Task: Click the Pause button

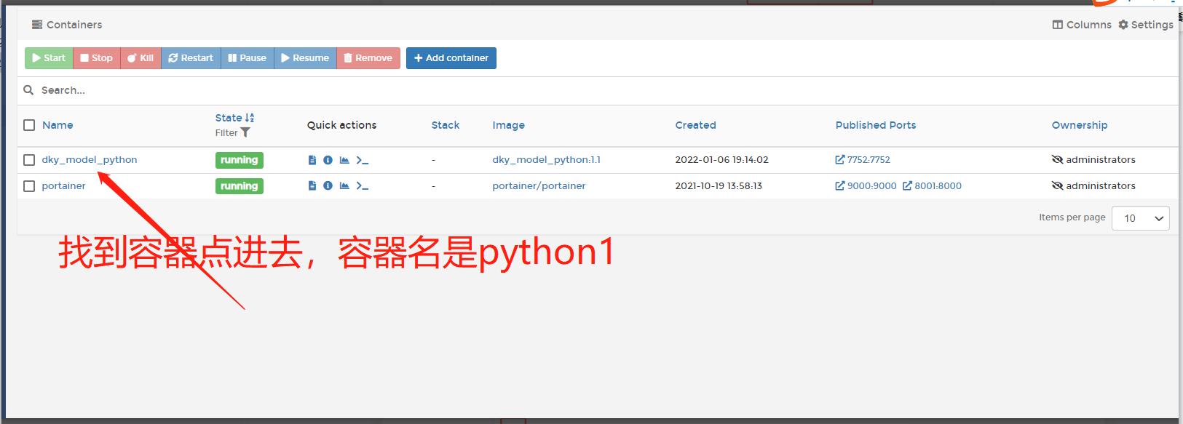Action: click(248, 58)
